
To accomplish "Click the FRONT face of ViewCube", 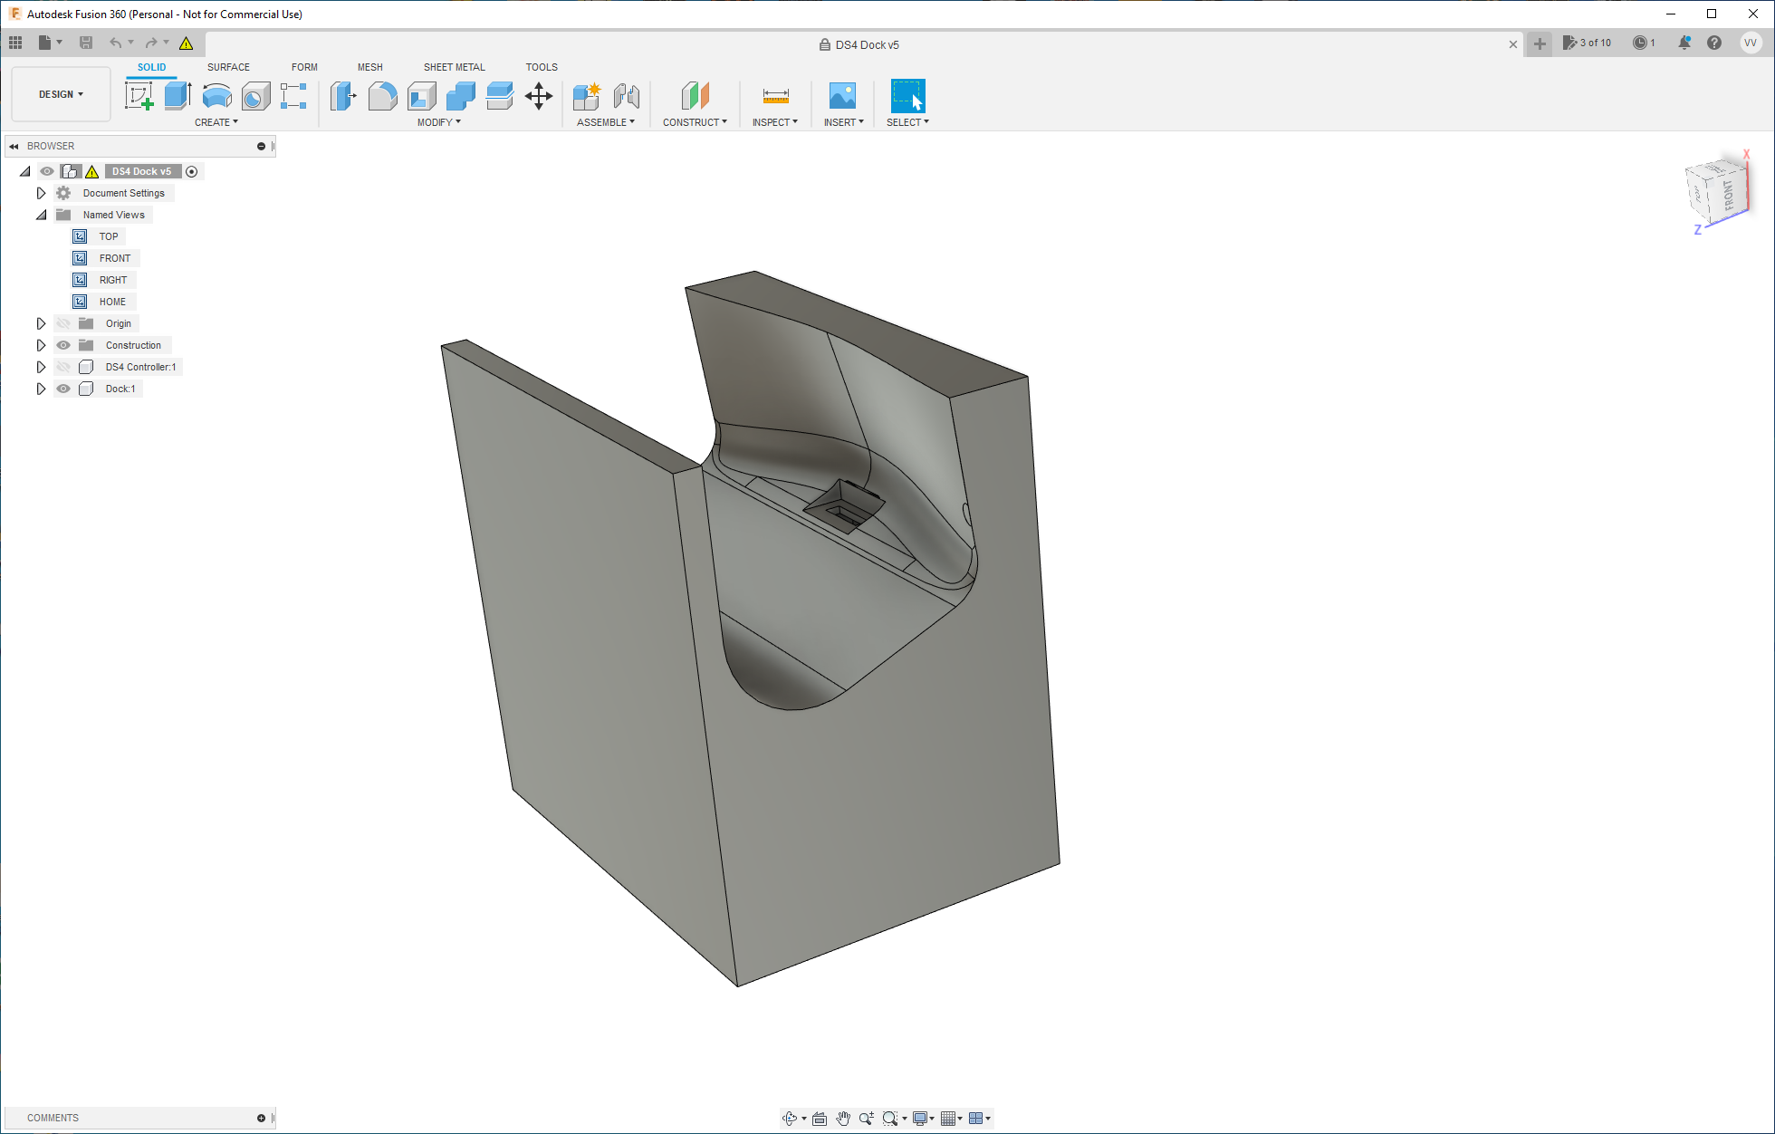I will pos(1729,195).
